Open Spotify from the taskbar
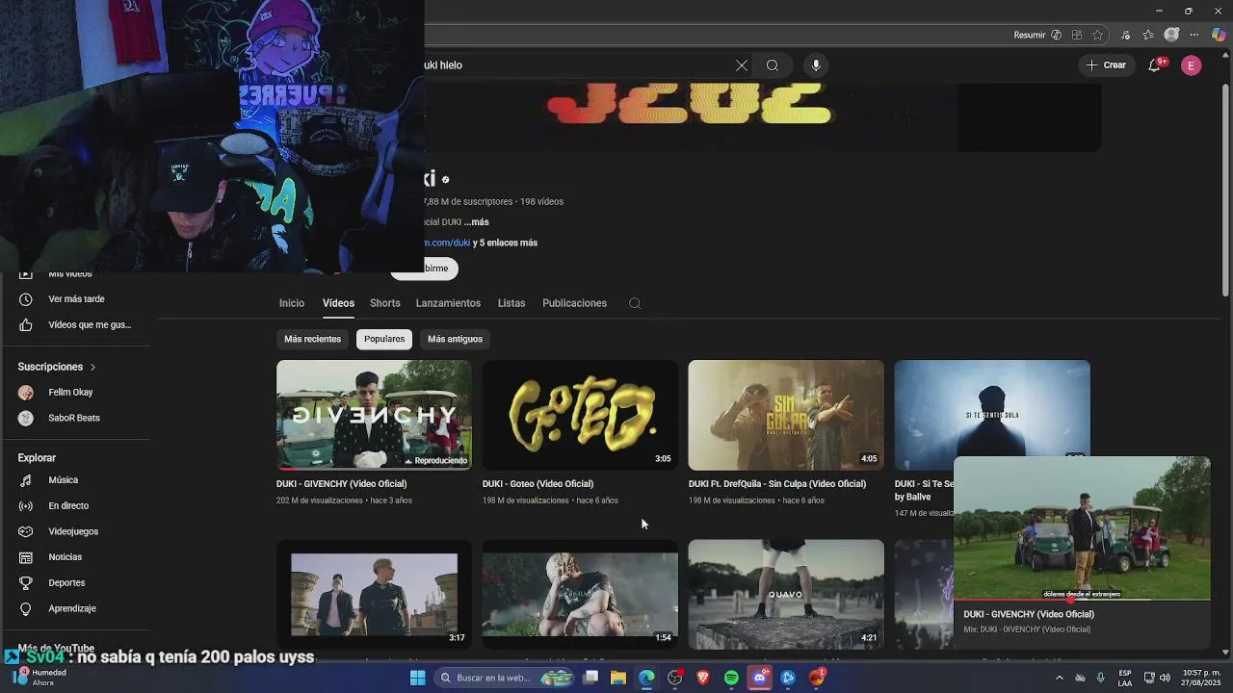Viewport: 1233px width, 693px height. coord(731,678)
